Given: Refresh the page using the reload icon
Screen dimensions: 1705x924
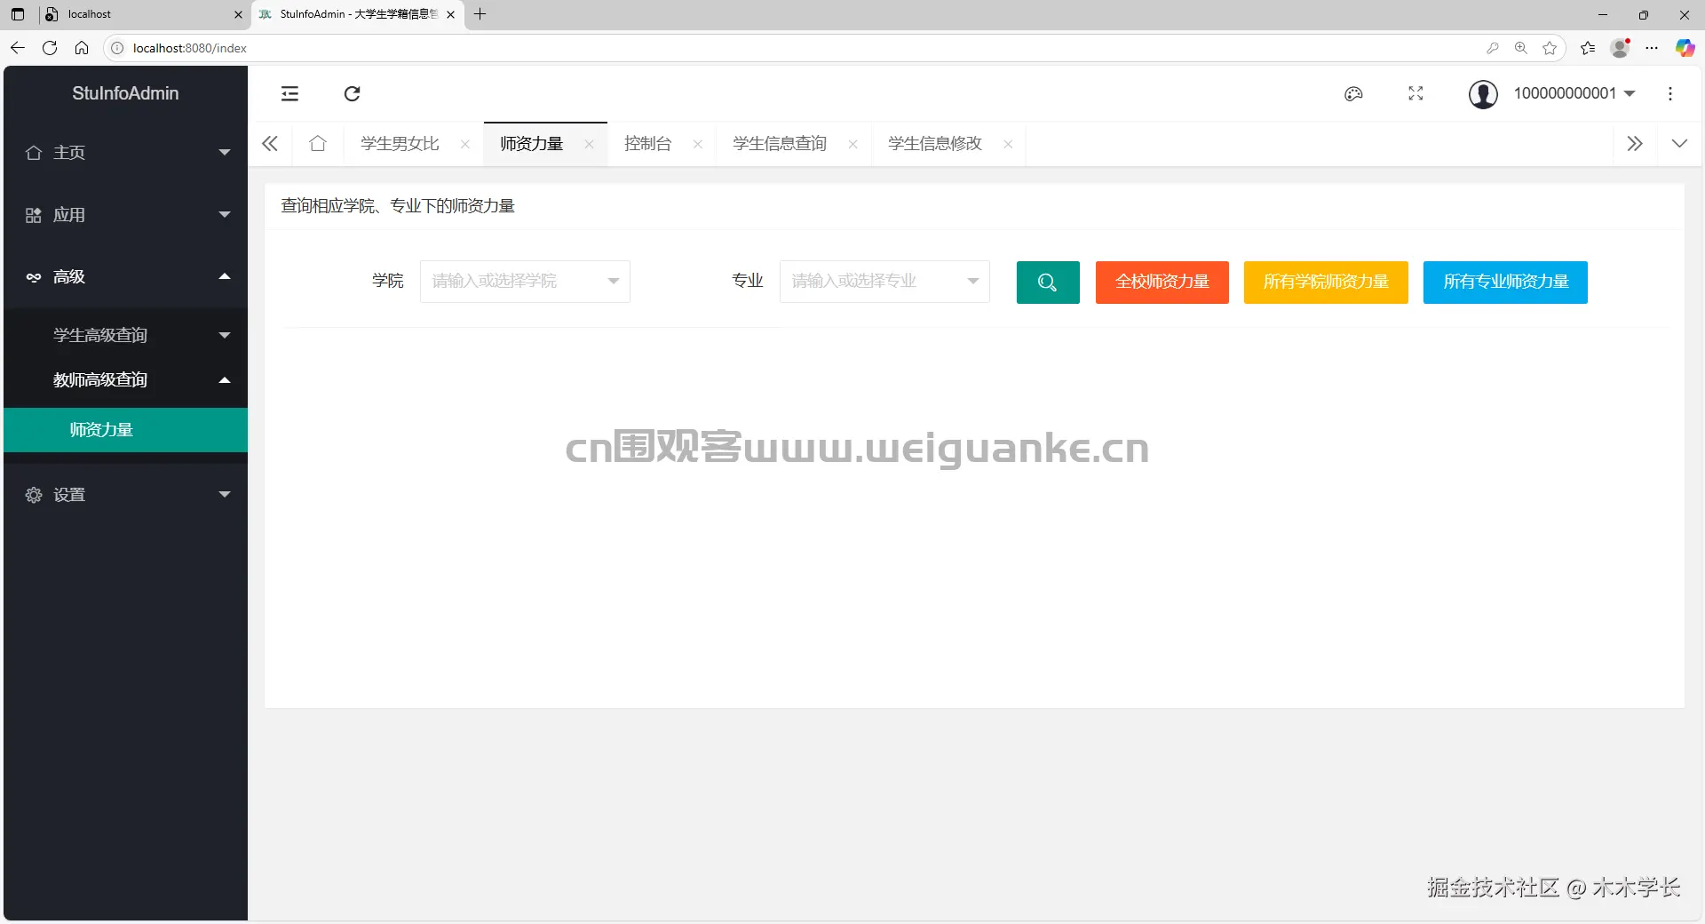Looking at the screenshot, I should pyautogui.click(x=352, y=93).
